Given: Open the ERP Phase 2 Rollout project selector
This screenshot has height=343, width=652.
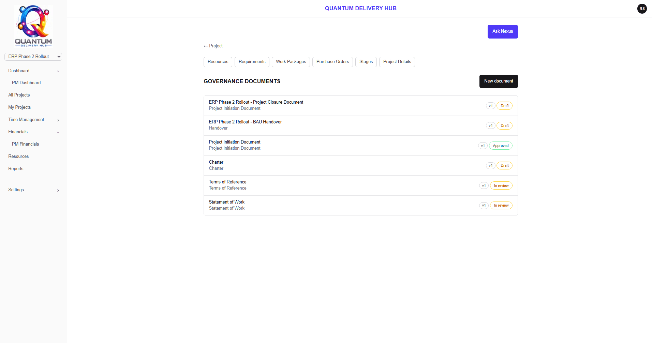Looking at the screenshot, I should tap(33, 57).
